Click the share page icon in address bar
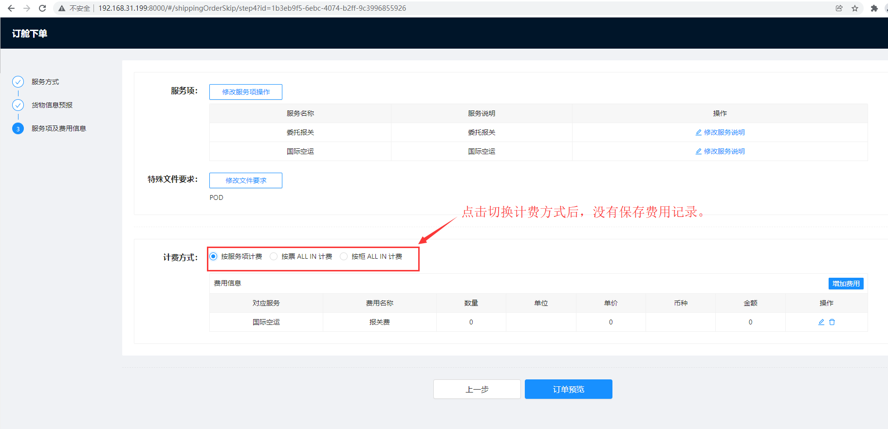Viewport: 888px width, 429px height. coord(839,8)
